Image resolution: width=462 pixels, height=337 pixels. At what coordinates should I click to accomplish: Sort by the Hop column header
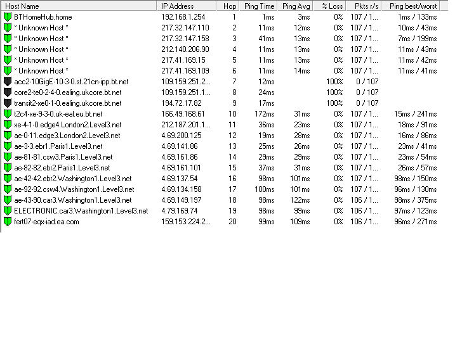click(x=227, y=6)
